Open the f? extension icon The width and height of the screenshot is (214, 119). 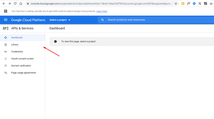coord(189,4)
